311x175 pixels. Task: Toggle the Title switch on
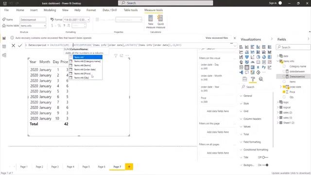pyautogui.click(x=265, y=157)
